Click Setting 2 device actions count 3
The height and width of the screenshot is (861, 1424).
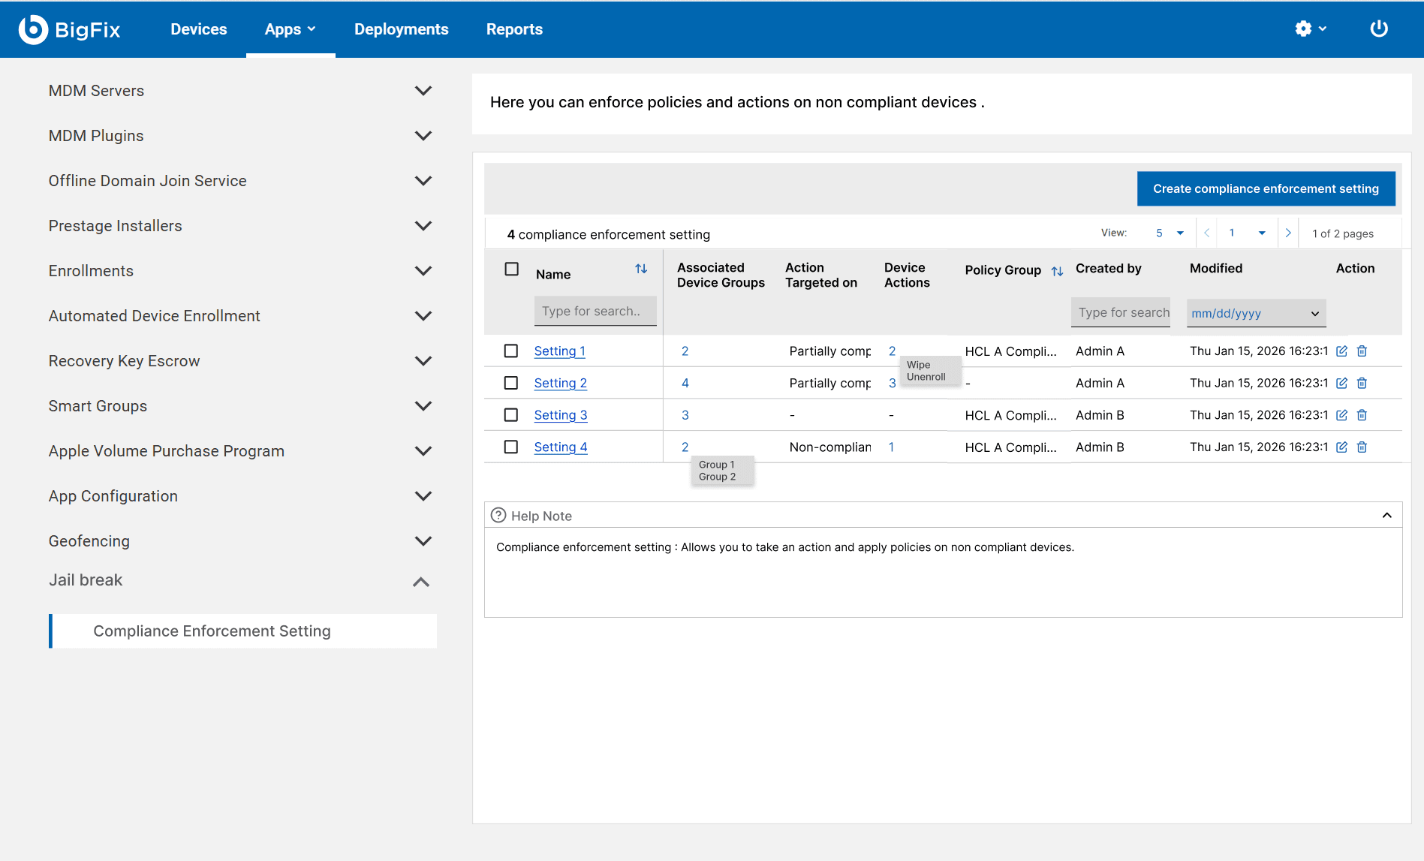tap(892, 383)
